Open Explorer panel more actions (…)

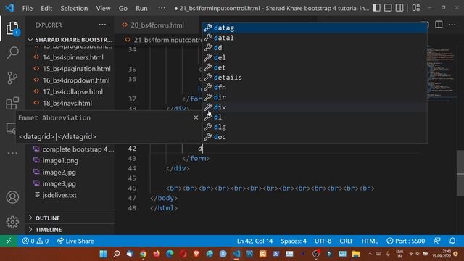[102, 25]
